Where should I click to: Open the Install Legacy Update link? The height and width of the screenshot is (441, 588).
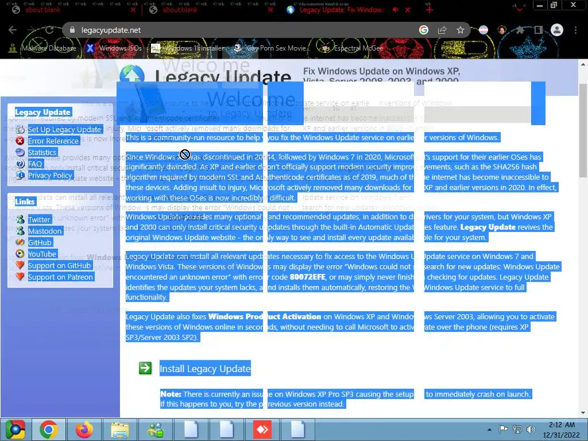(x=205, y=369)
